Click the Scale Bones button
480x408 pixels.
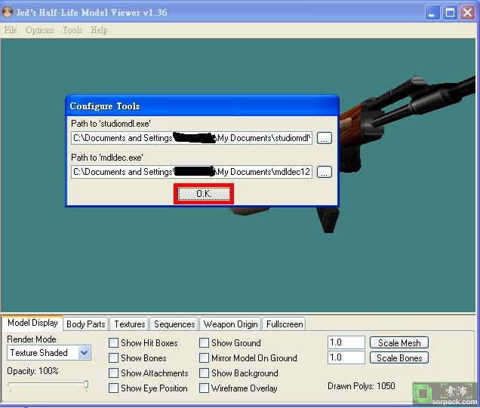coord(399,357)
